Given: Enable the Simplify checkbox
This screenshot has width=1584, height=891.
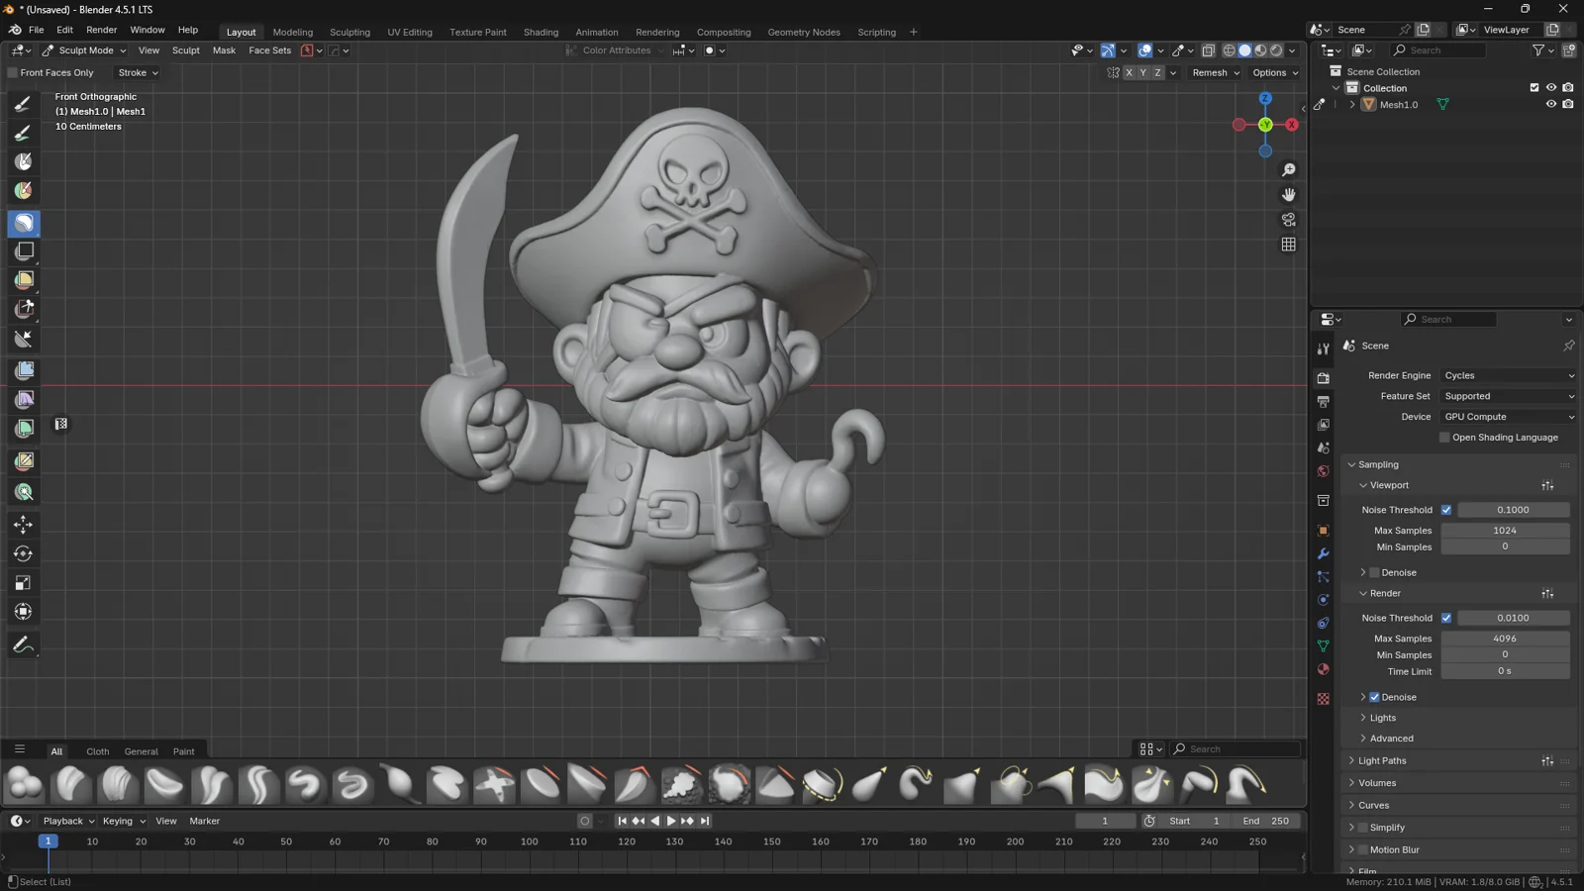Looking at the screenshot, I should (x=1362, y=828).
